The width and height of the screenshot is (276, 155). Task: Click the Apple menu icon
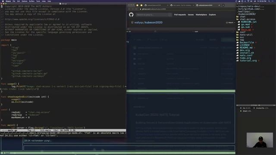(3, 1)
